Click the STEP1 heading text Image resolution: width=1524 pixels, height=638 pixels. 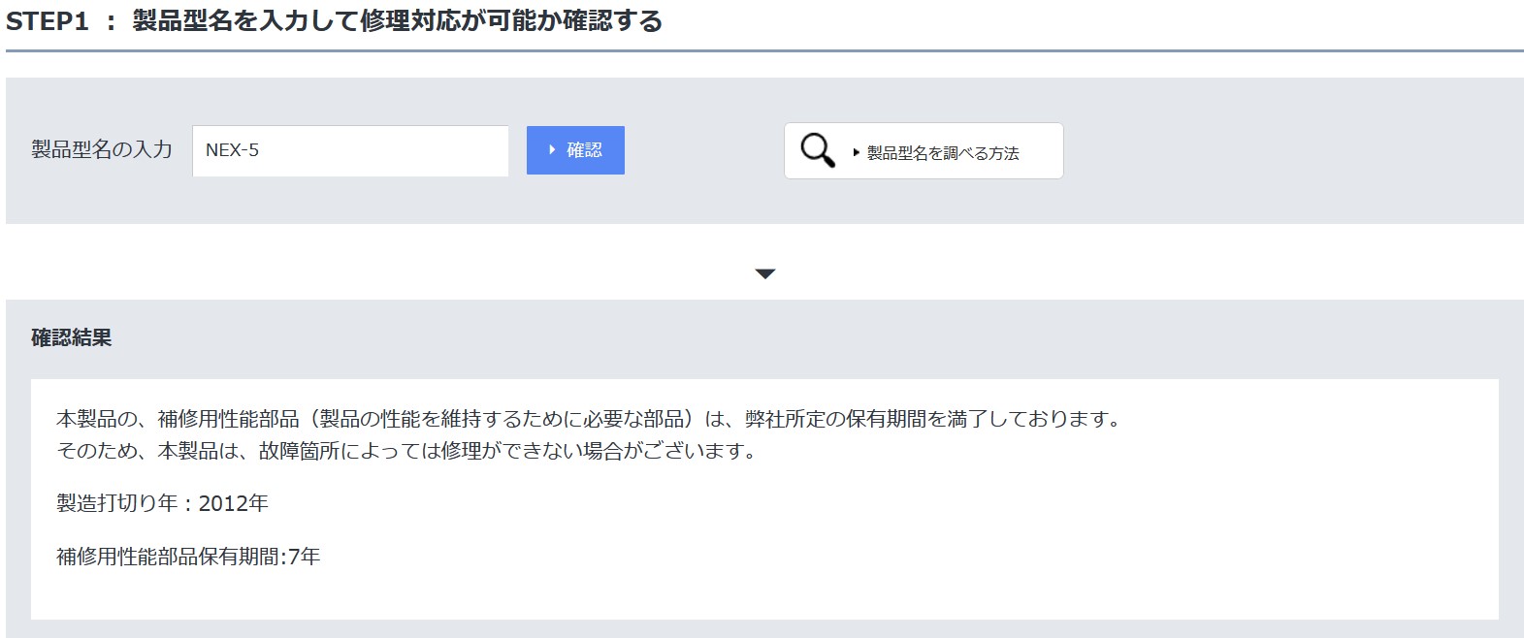[334, 21]
